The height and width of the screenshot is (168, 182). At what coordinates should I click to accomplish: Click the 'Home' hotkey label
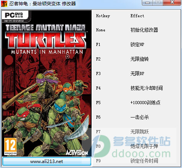click(x=101, y=30)
